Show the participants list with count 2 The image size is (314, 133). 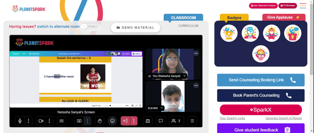pyautogui.click(x=176, y=121)
